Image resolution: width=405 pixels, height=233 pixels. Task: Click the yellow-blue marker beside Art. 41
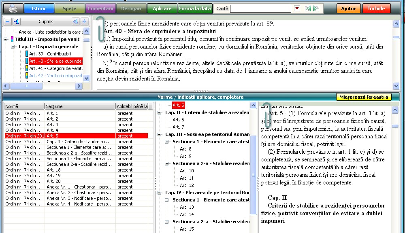click(27, 68)
